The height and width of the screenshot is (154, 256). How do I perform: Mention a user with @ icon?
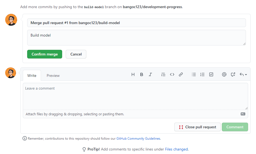pos(224,74)
